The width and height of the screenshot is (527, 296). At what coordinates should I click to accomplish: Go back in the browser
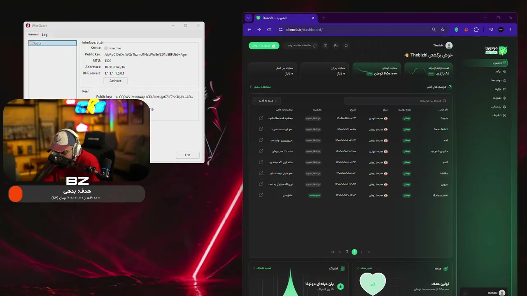(x=249, y=30)
